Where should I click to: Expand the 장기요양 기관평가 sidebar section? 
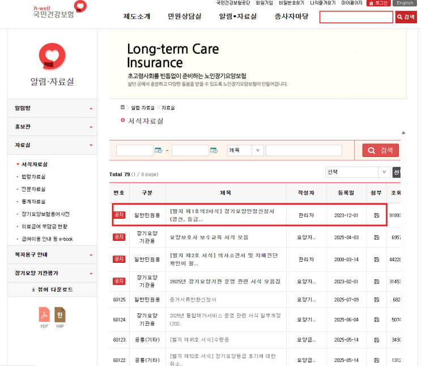click(52, 273)
